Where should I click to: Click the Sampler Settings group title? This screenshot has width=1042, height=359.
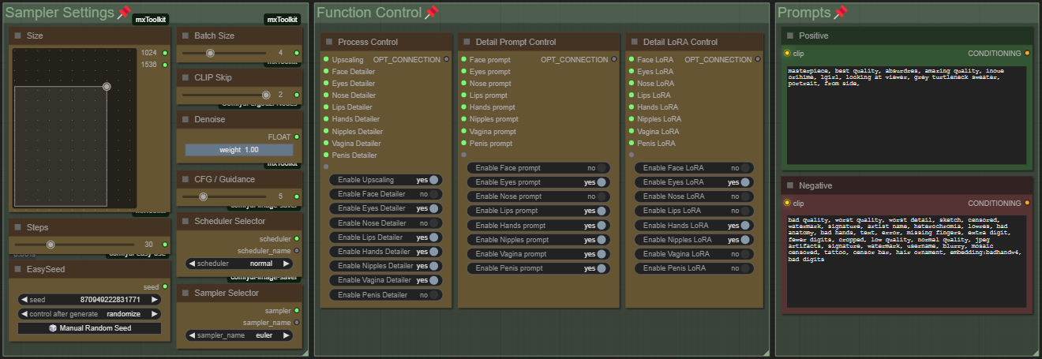click(x=59, y=13)
